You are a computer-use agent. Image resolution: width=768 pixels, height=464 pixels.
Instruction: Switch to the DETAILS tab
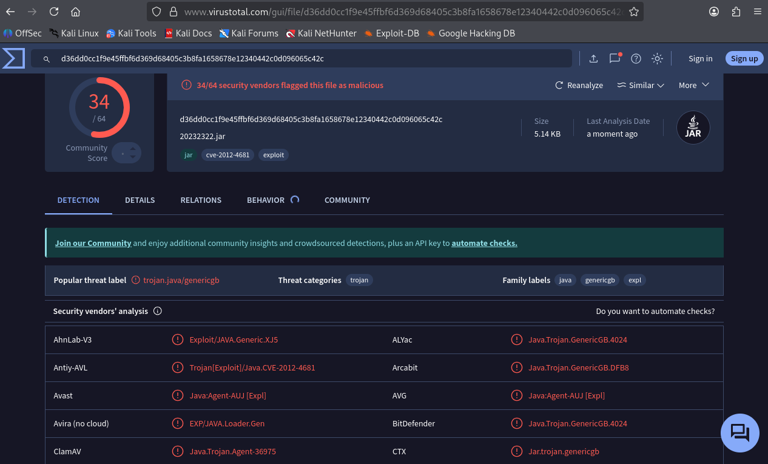(x=140, y=200)
